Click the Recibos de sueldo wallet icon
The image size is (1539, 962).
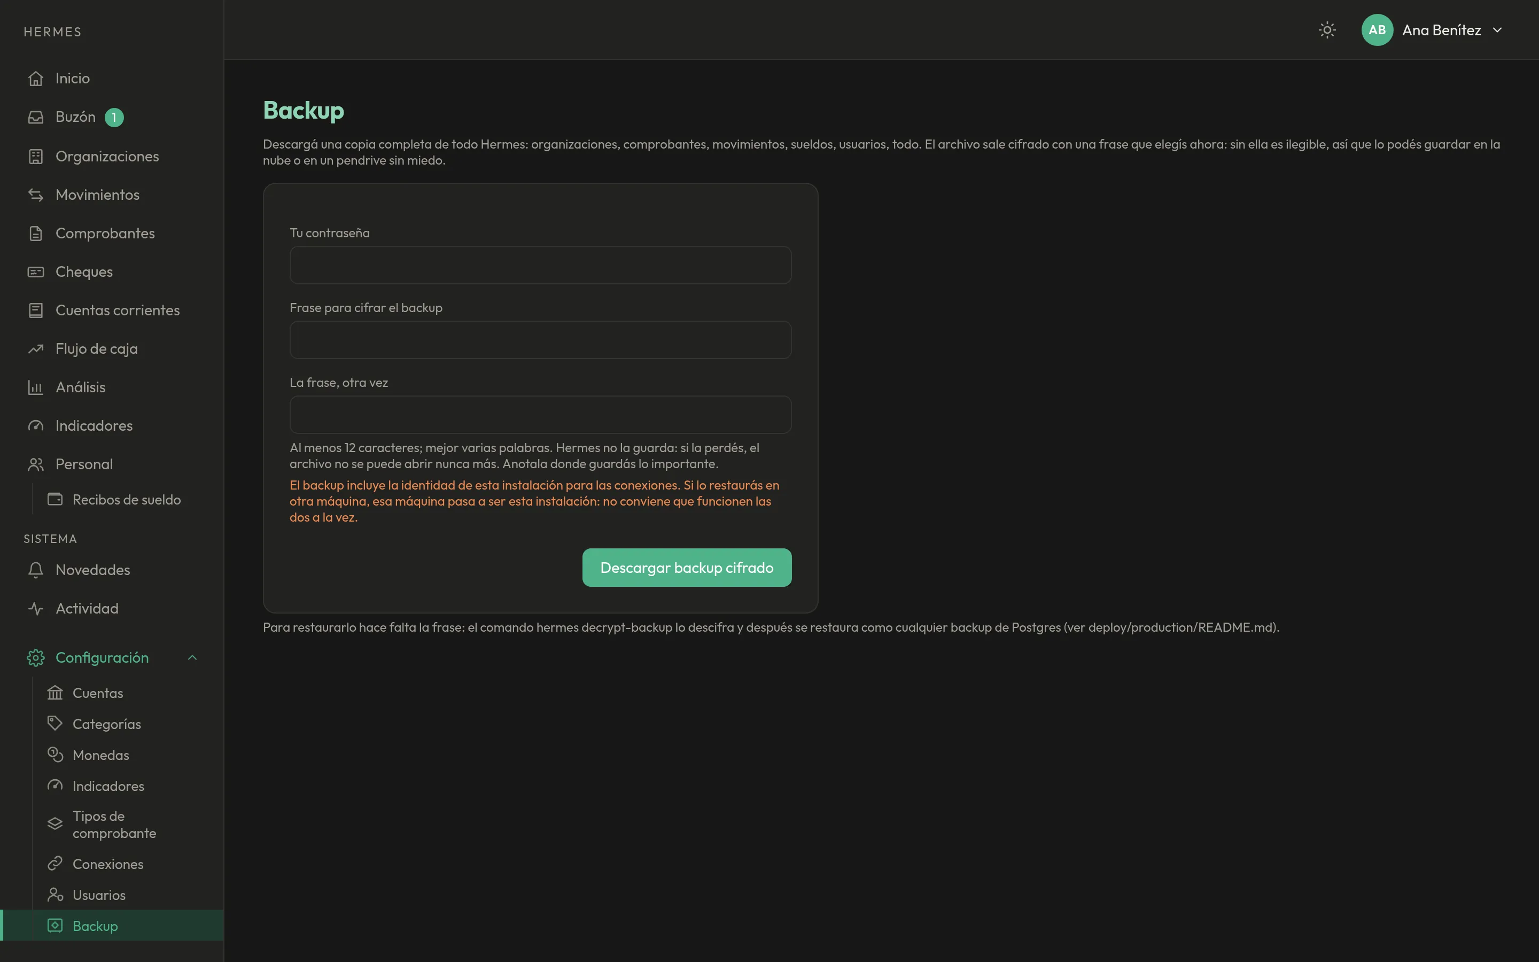click(56, 500)
